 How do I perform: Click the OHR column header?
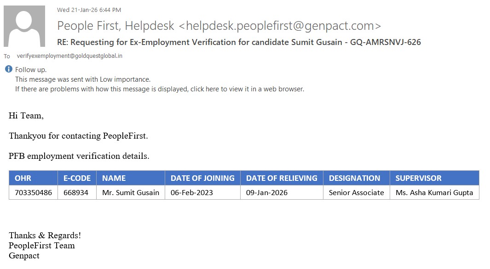23,178
